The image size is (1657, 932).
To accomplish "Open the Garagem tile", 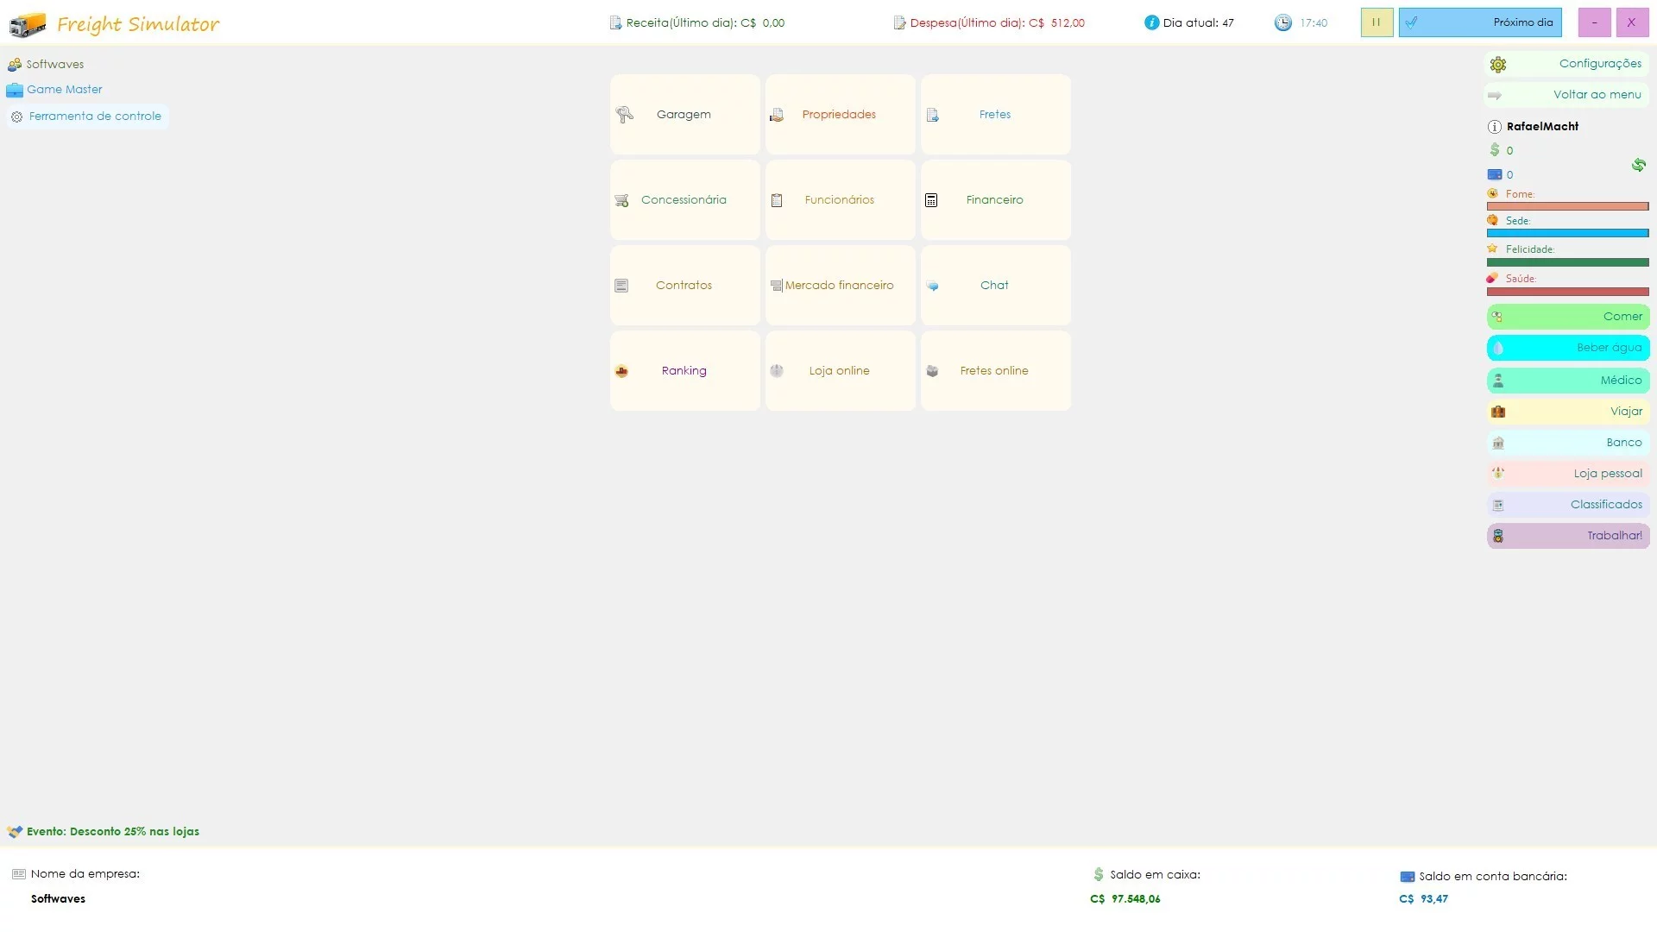I will (684, 114).
